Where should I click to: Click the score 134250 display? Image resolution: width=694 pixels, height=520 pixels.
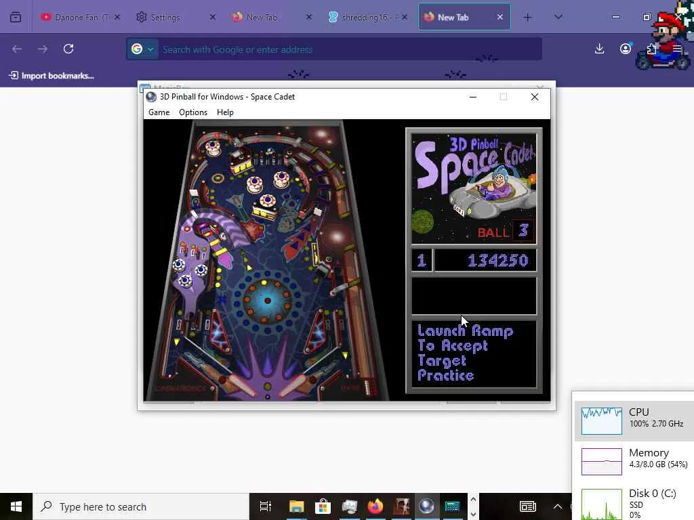pyautogui.click(x=485, y=261)
